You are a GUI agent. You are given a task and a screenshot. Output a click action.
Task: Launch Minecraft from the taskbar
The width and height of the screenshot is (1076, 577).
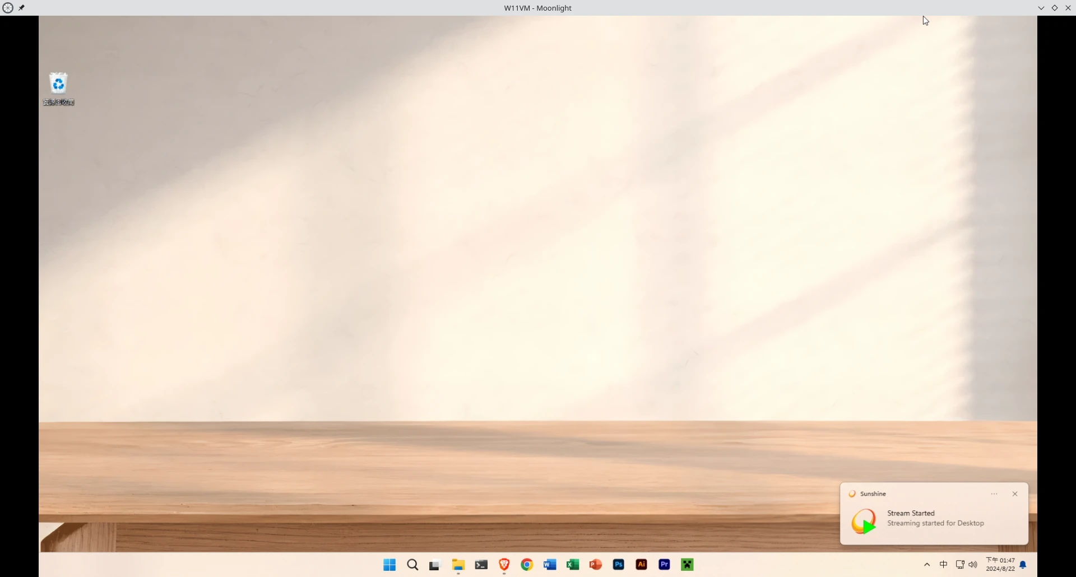(688, 565)
